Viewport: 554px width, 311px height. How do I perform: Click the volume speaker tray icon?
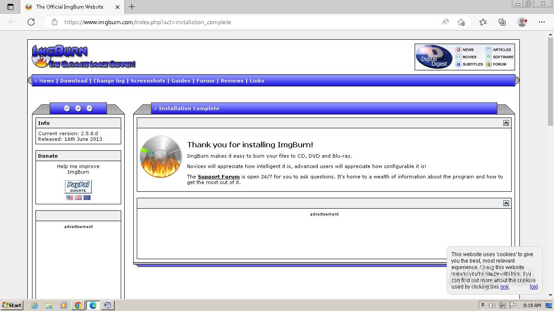click(x=492, y=305)
